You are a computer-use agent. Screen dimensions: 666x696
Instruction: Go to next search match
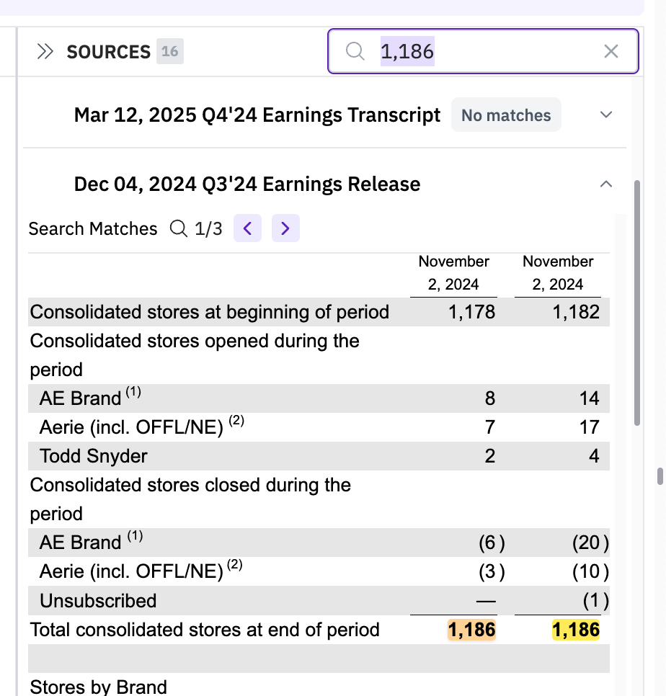pos(285,228)
